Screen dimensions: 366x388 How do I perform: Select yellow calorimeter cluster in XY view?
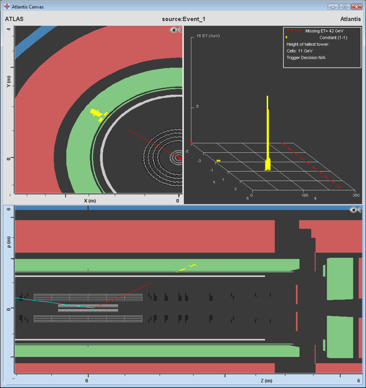[96, 112]
